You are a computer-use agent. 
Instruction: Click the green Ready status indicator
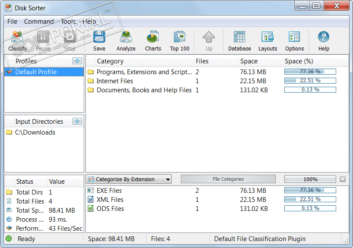click(x=9, y=239)
